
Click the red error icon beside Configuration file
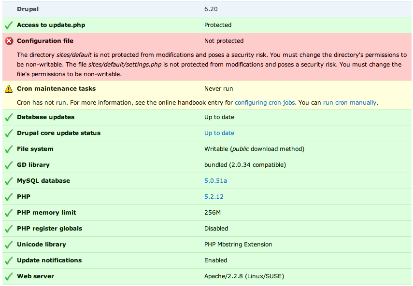point(9,41)
